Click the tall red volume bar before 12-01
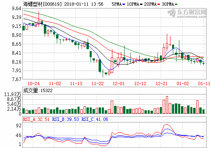The width and height of the screenshot is (211, 148). (x=112, y=107)
